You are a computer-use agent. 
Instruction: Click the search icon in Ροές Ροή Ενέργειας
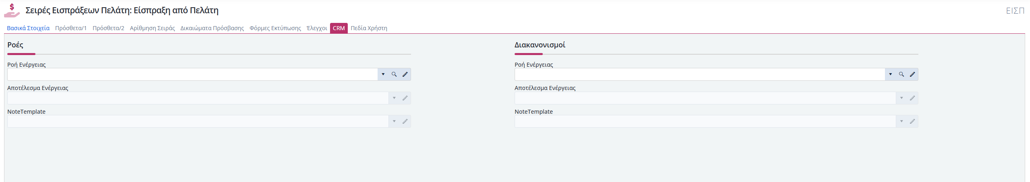pyautogui.click(x=394, y=74)
